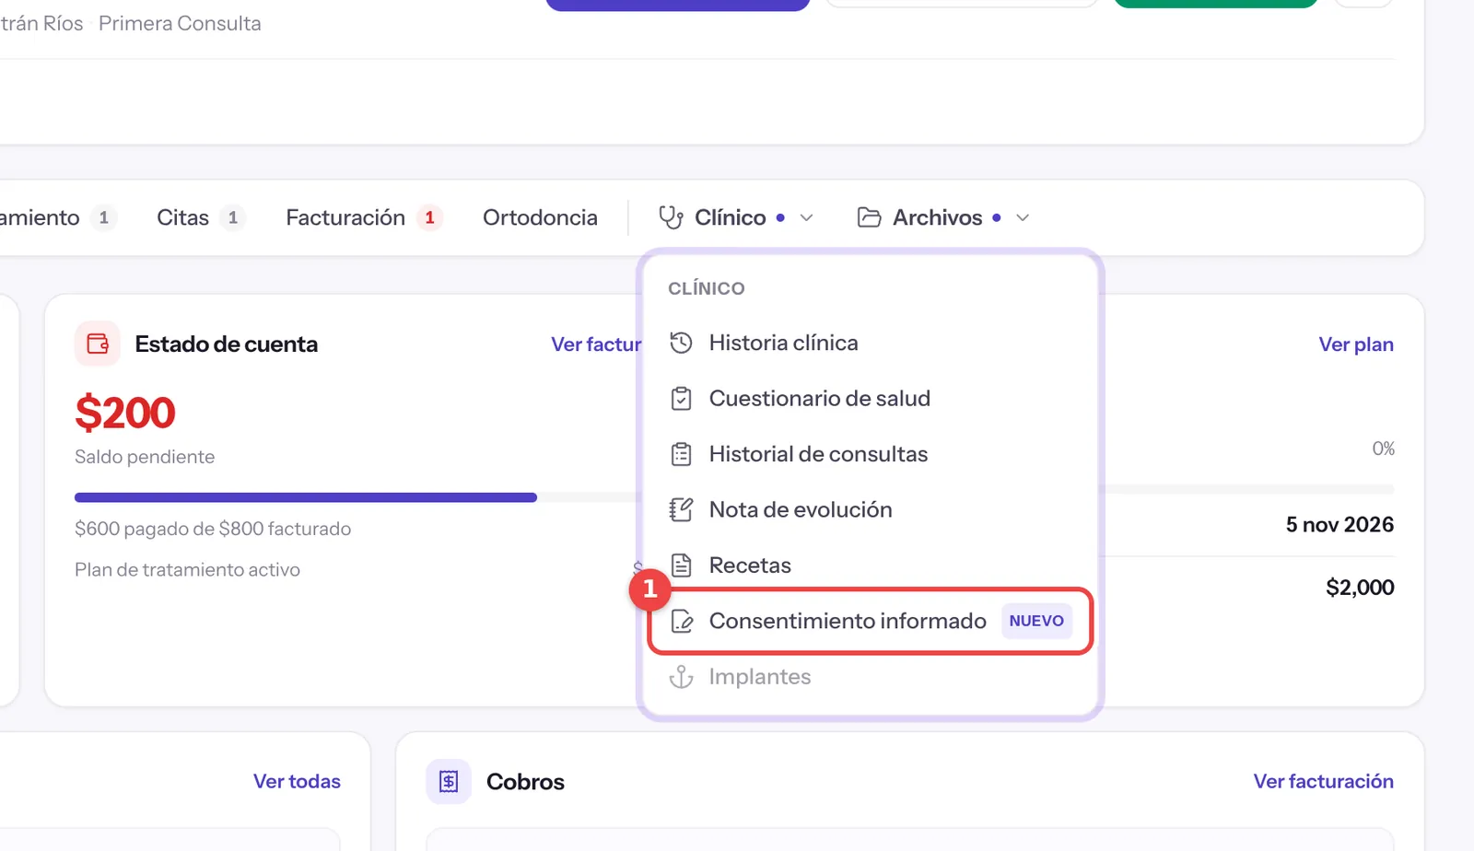The image size is (1474, 851).
Task: Click the $2,000 amount
Action: 1360,588
